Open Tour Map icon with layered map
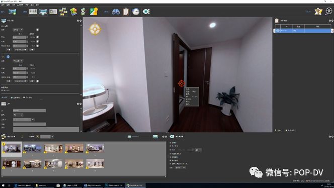 [x=73, y=12]
